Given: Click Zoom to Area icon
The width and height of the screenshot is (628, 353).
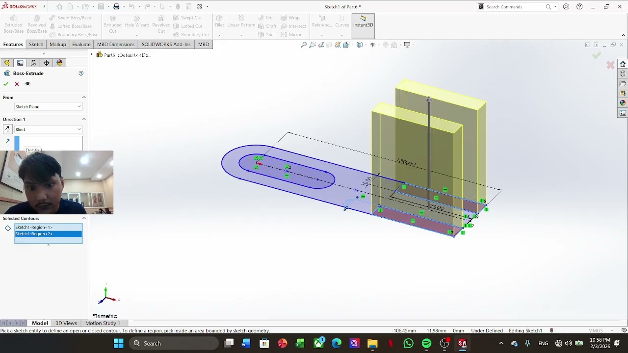Looking at the screenshot, I should 313,45.
